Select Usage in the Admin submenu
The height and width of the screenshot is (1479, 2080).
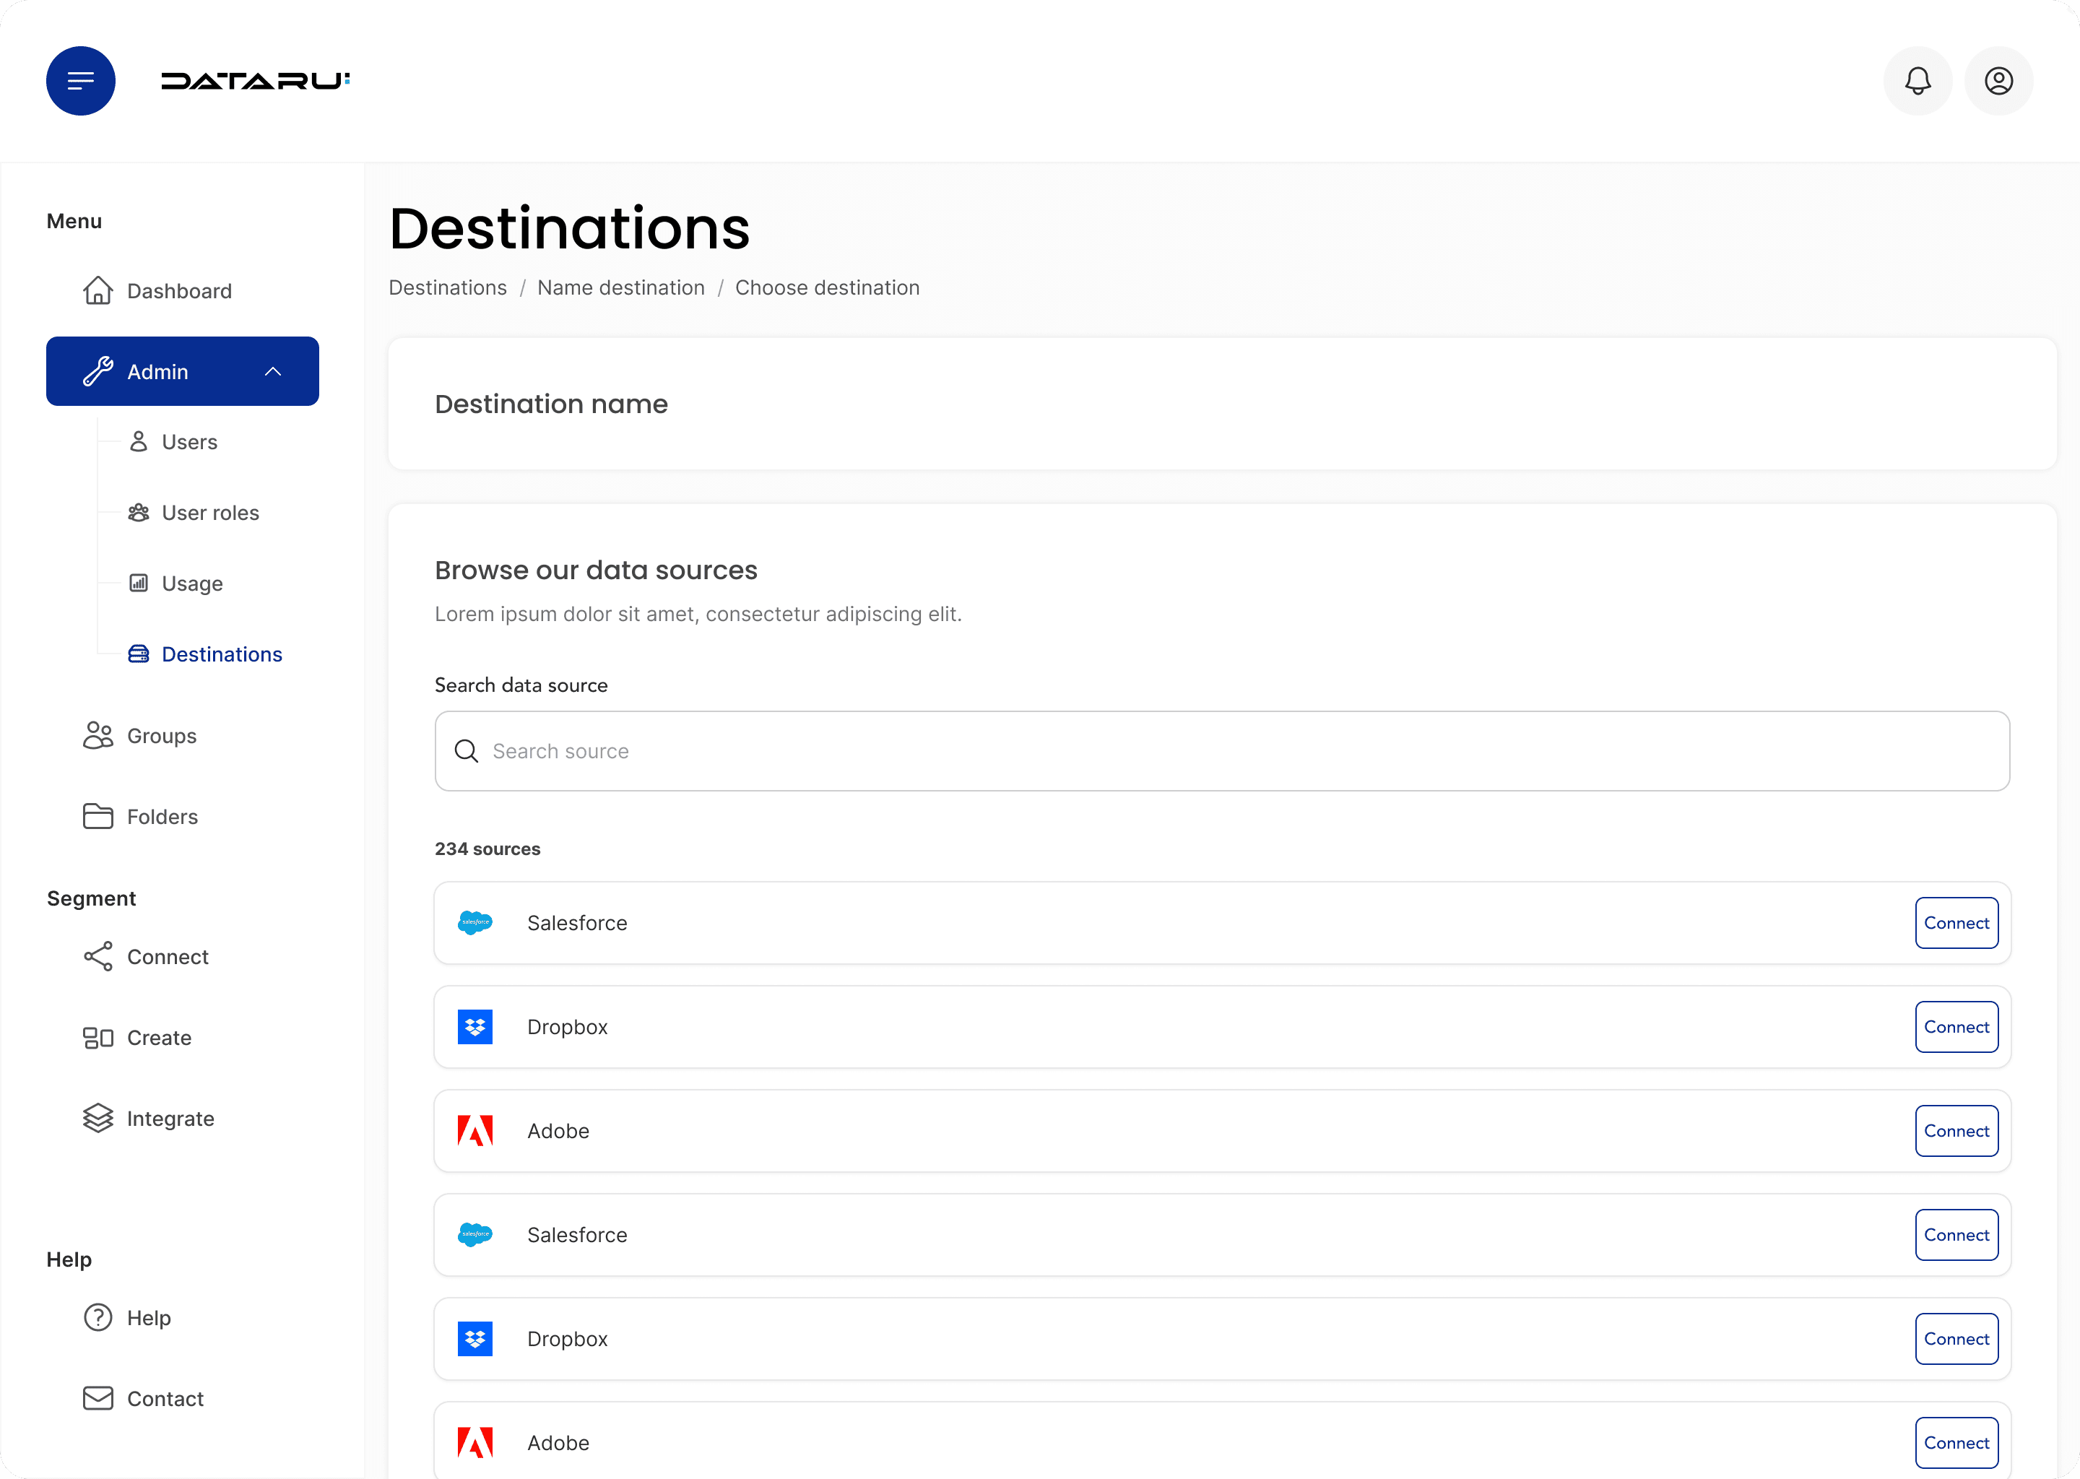(191, 584)
